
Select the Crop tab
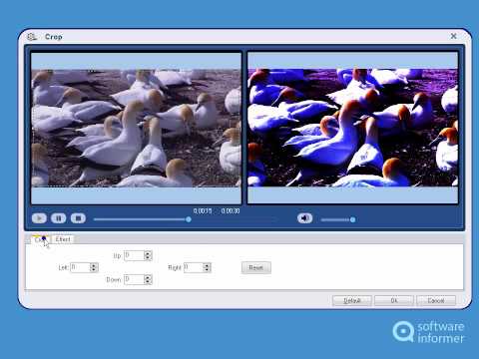40,239
